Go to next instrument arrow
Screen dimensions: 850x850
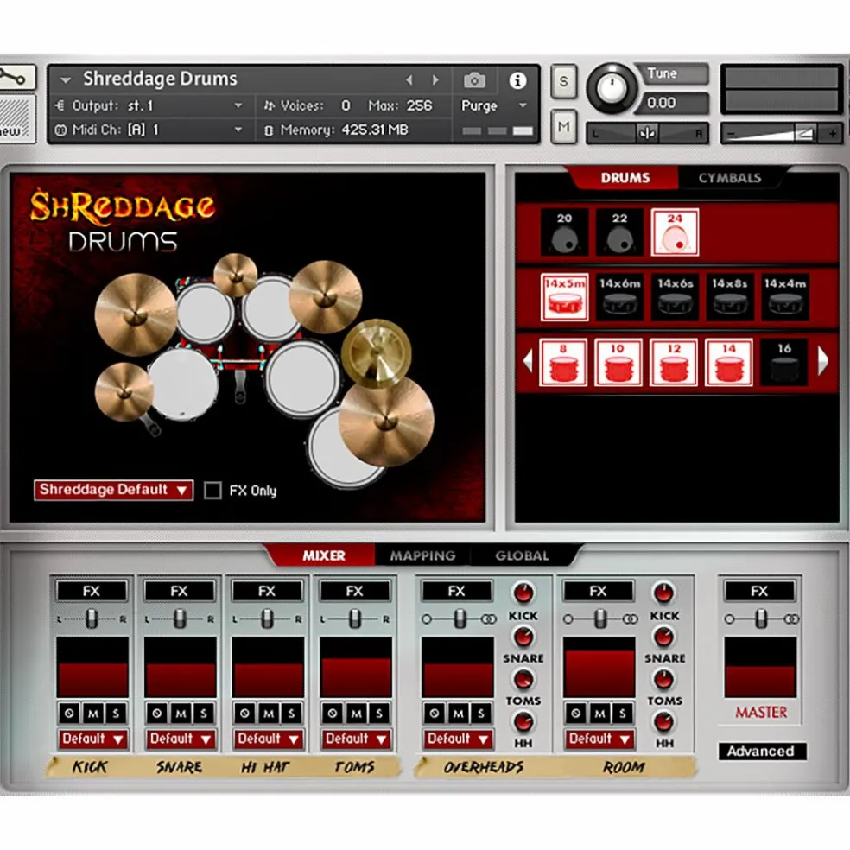[435, 80]
